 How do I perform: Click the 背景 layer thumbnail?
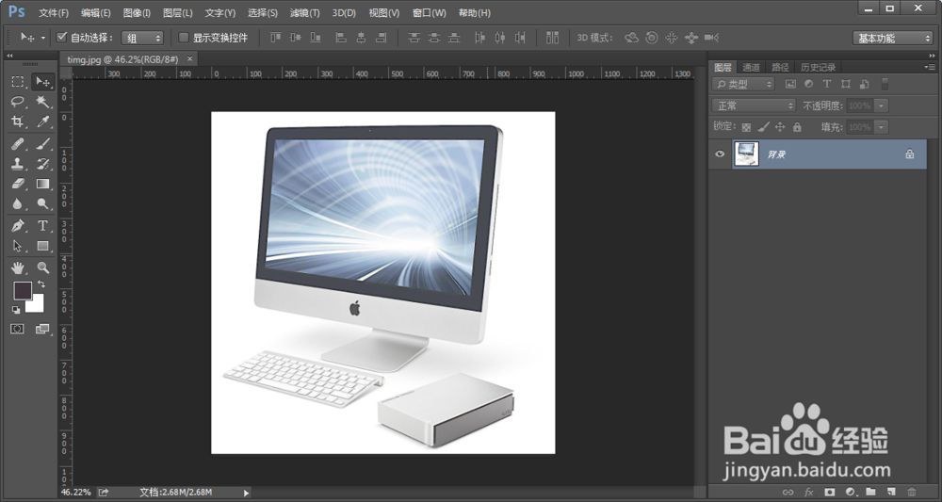coord(747,154)
